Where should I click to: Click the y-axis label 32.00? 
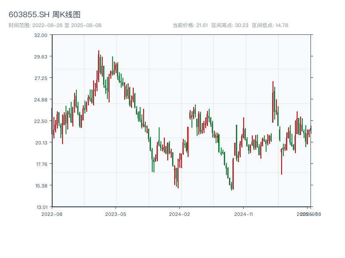[41, 35]
